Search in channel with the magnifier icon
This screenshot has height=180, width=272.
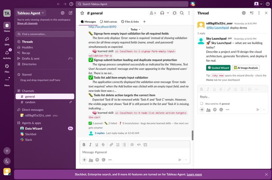182,13
